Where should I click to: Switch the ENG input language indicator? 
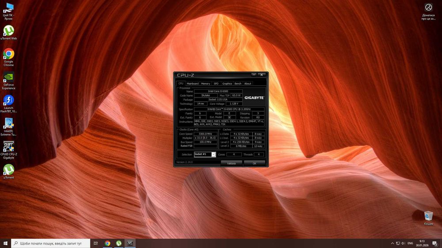pyautogui.click(x=410, y=243)
